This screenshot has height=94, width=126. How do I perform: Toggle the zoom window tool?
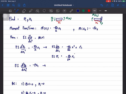10,11
